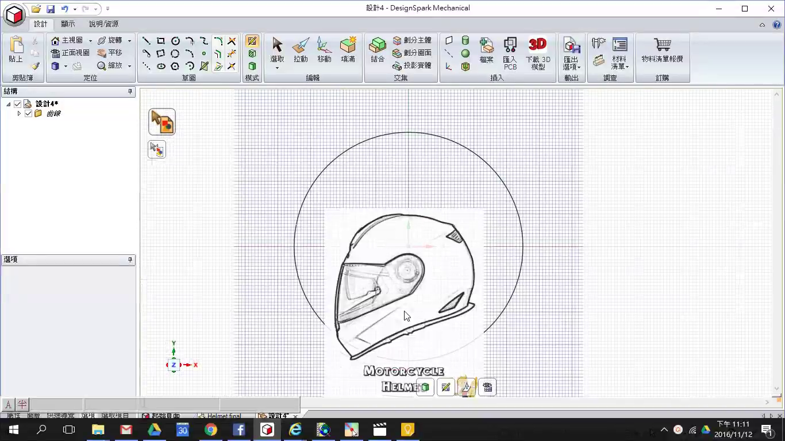Use the 填滿 (Fill) tool
785x441 pixels.
tap(348, 50)
